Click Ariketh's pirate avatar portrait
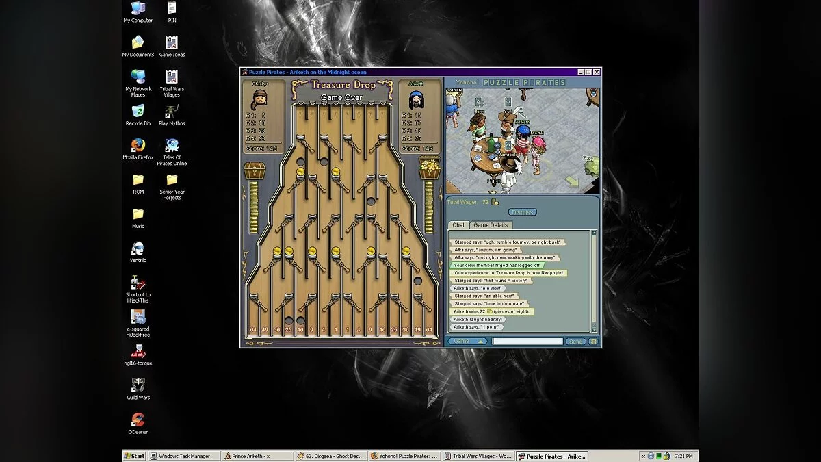Screen dimensions: 821x462 [x=417, y=99]
